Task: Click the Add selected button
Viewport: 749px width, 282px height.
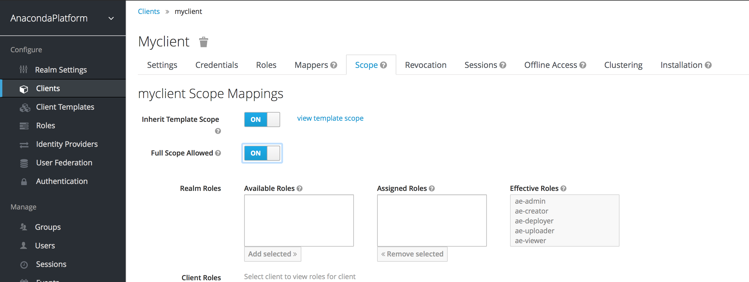Action: (x=272, y=254)
